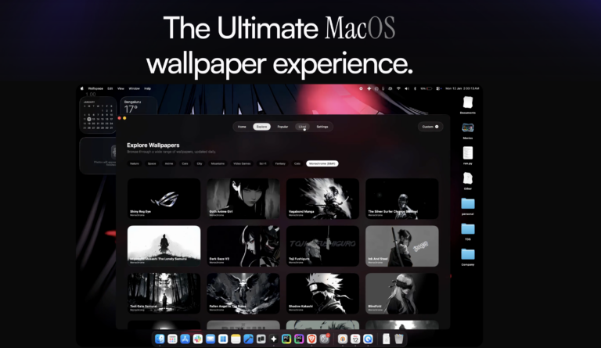The width and height of the screenshot is (601, 348).
Task: Select The Lonely Samurai wallpaper
Action: 164,246
